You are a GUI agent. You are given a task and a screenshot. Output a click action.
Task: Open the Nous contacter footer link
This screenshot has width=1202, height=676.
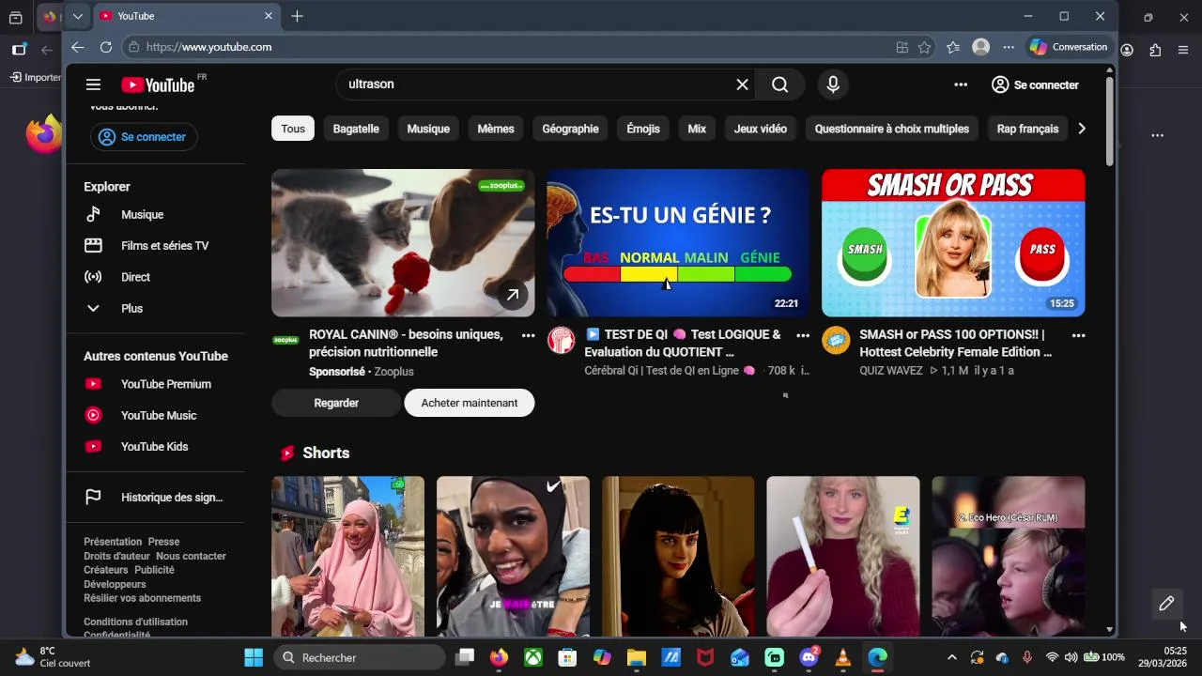coord(191,556)
